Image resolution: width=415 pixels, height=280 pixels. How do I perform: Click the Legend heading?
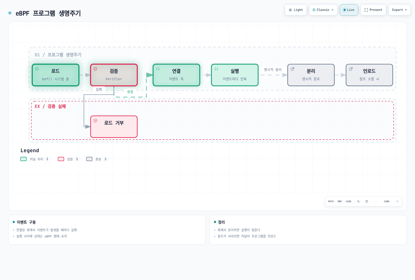(30, 151)
